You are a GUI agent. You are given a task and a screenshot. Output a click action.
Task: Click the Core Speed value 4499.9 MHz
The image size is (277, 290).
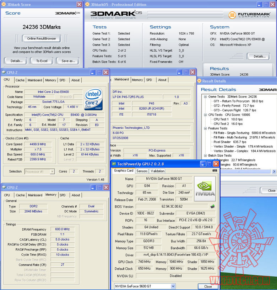[x=38, y=144]
